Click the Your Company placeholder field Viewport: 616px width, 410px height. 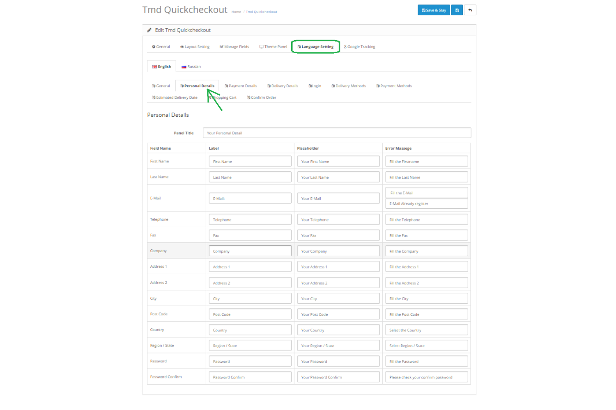click(x=338, y=251)
